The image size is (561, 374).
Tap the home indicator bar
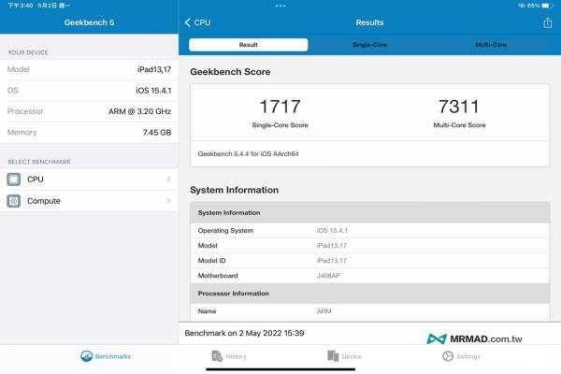(x=280, y=369)
